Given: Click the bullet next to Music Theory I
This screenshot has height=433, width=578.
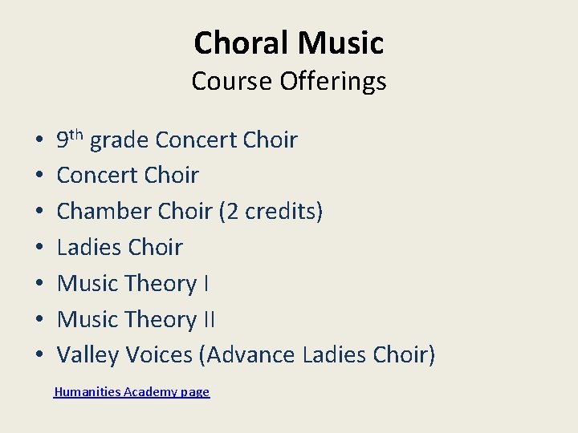Looking at the screenshot, I should 39,285.
